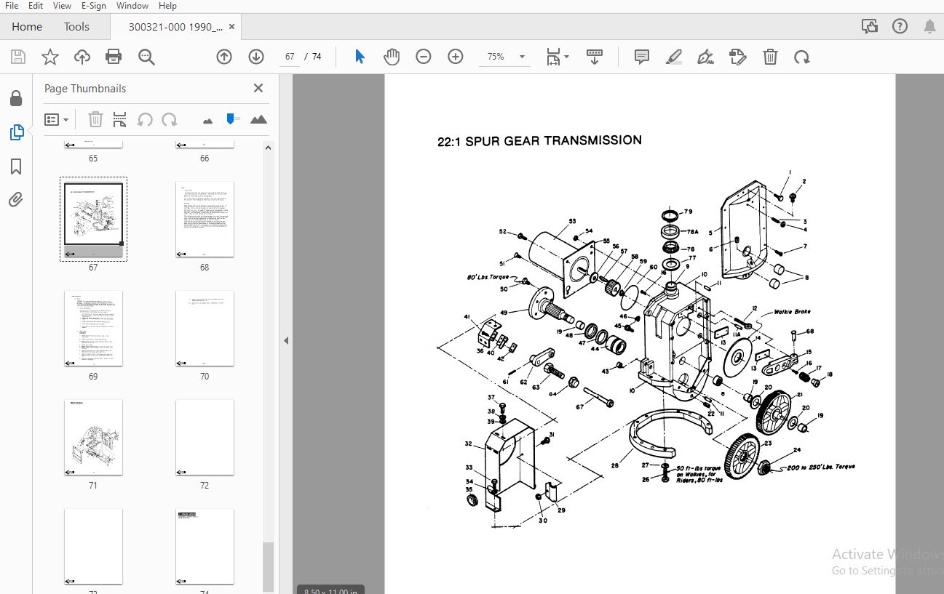Go to the next page with down arrow
Image resolution: width=944 pixels, height=594 pixels.
[x=256, y=57]
